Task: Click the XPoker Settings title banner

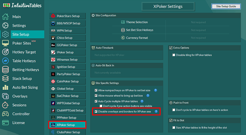Action: pos(168,6)
